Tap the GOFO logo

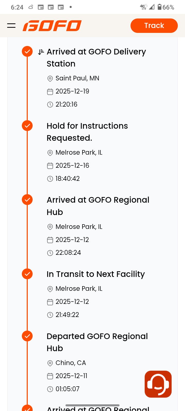(52, 26)
